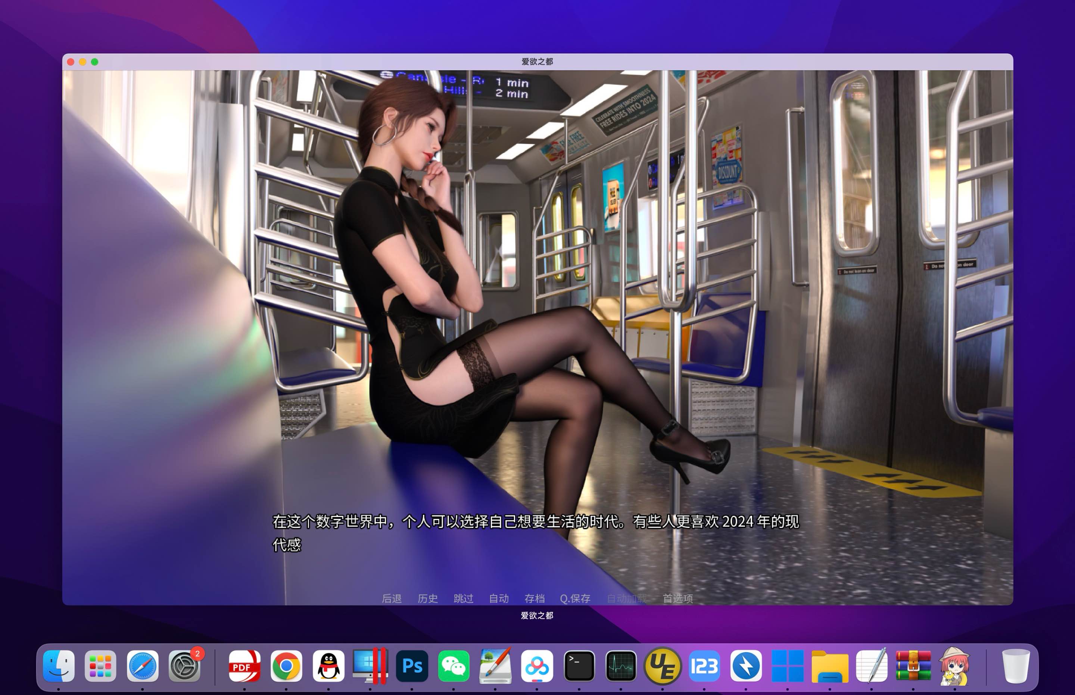The image size is (1075, 695).
Task: Toggle 自动 auto-advance mode
Action: (x=499, y=598)
